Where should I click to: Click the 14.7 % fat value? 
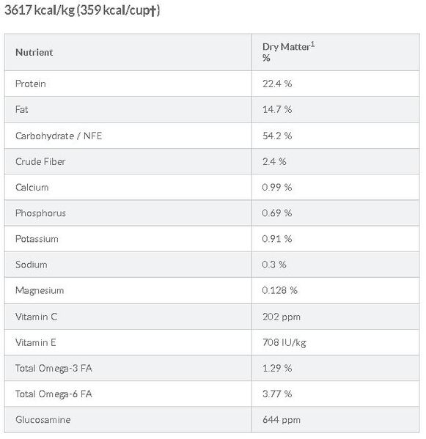pyautogui.click(x=277, y=109)
